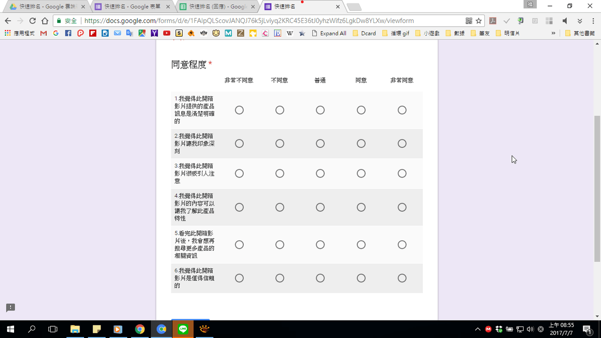Click the report problem feedback icon
This screenshot has width=601, height=338.
coord(10,308)
